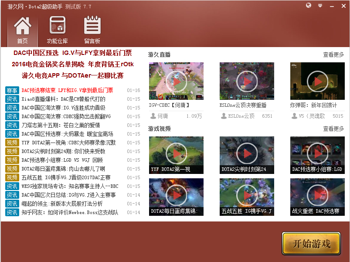Play the ESLOne云顶决赛重播 stream
The height and width of the screenshot is (262, 350).
247,81
